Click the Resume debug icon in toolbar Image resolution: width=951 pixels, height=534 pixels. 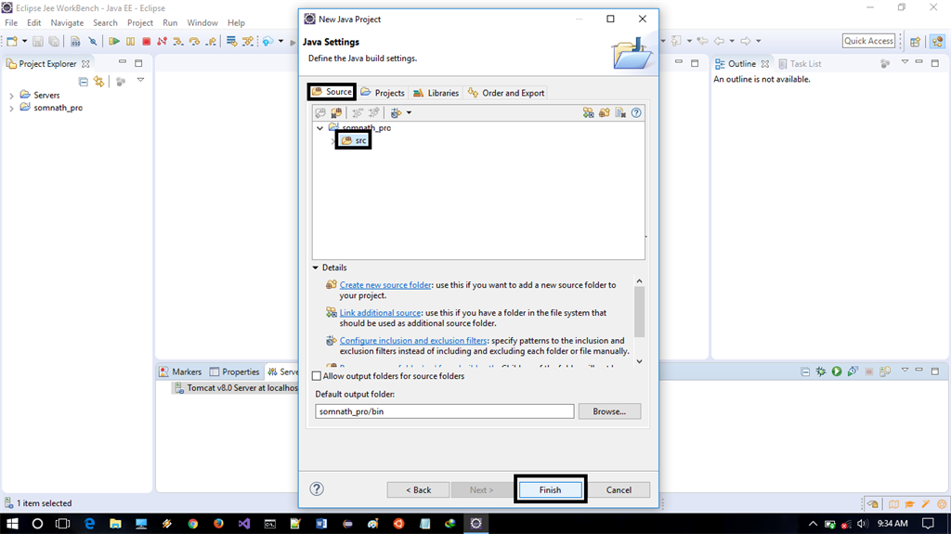114,41
